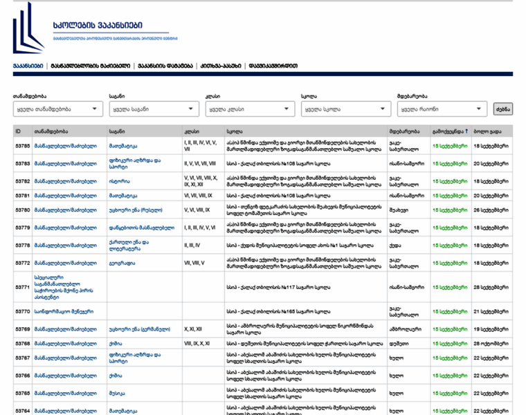This screenshot has width=526, height=415.
Task: Open უცხოური ენა (გერმანული) vacancy
Action: coord(139,329)
